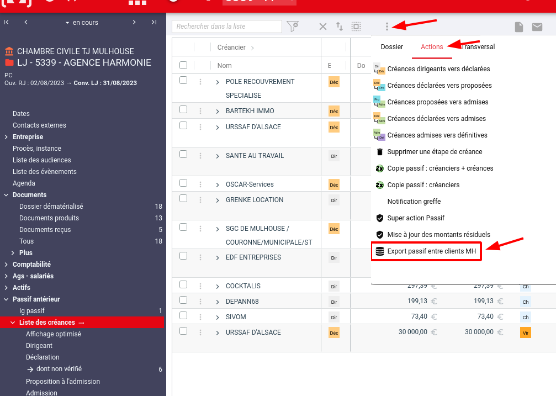Click the envelope mail icon
This screenshot has width=556, height=396.
click(537, 27)
